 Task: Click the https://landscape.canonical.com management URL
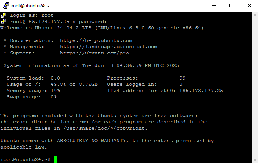[x=109, y=47]
